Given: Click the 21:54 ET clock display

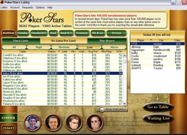Looking at the screenshot, I should pyautogui.click(x=8, y=128).
